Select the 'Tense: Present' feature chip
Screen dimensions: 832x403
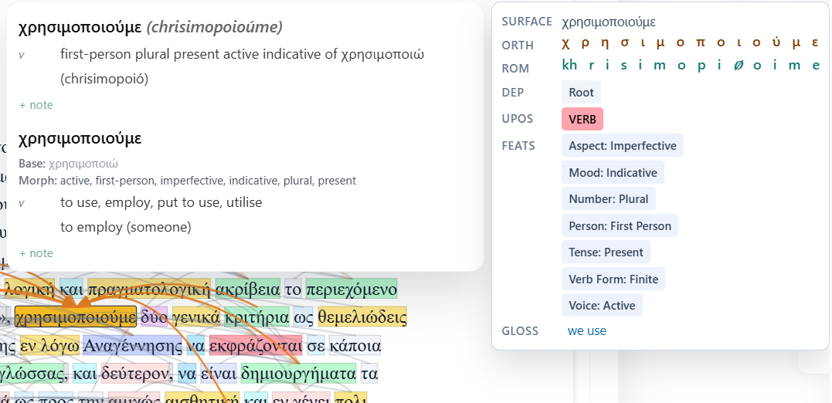tap(606, 252)
